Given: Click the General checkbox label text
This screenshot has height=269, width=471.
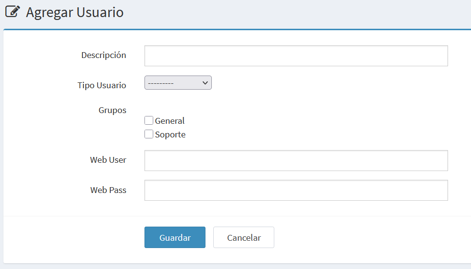Looking at the screenshot, I should pyautogui.click(x=170, y=121).
